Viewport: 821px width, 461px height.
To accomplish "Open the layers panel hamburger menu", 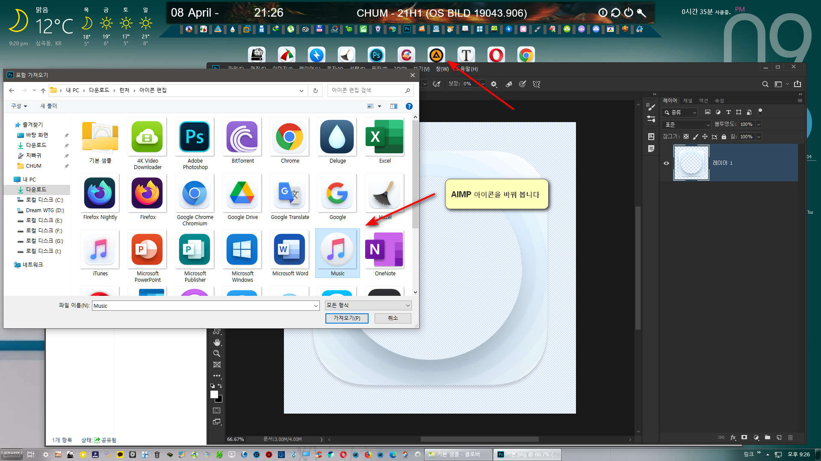I will click(800, 101).
